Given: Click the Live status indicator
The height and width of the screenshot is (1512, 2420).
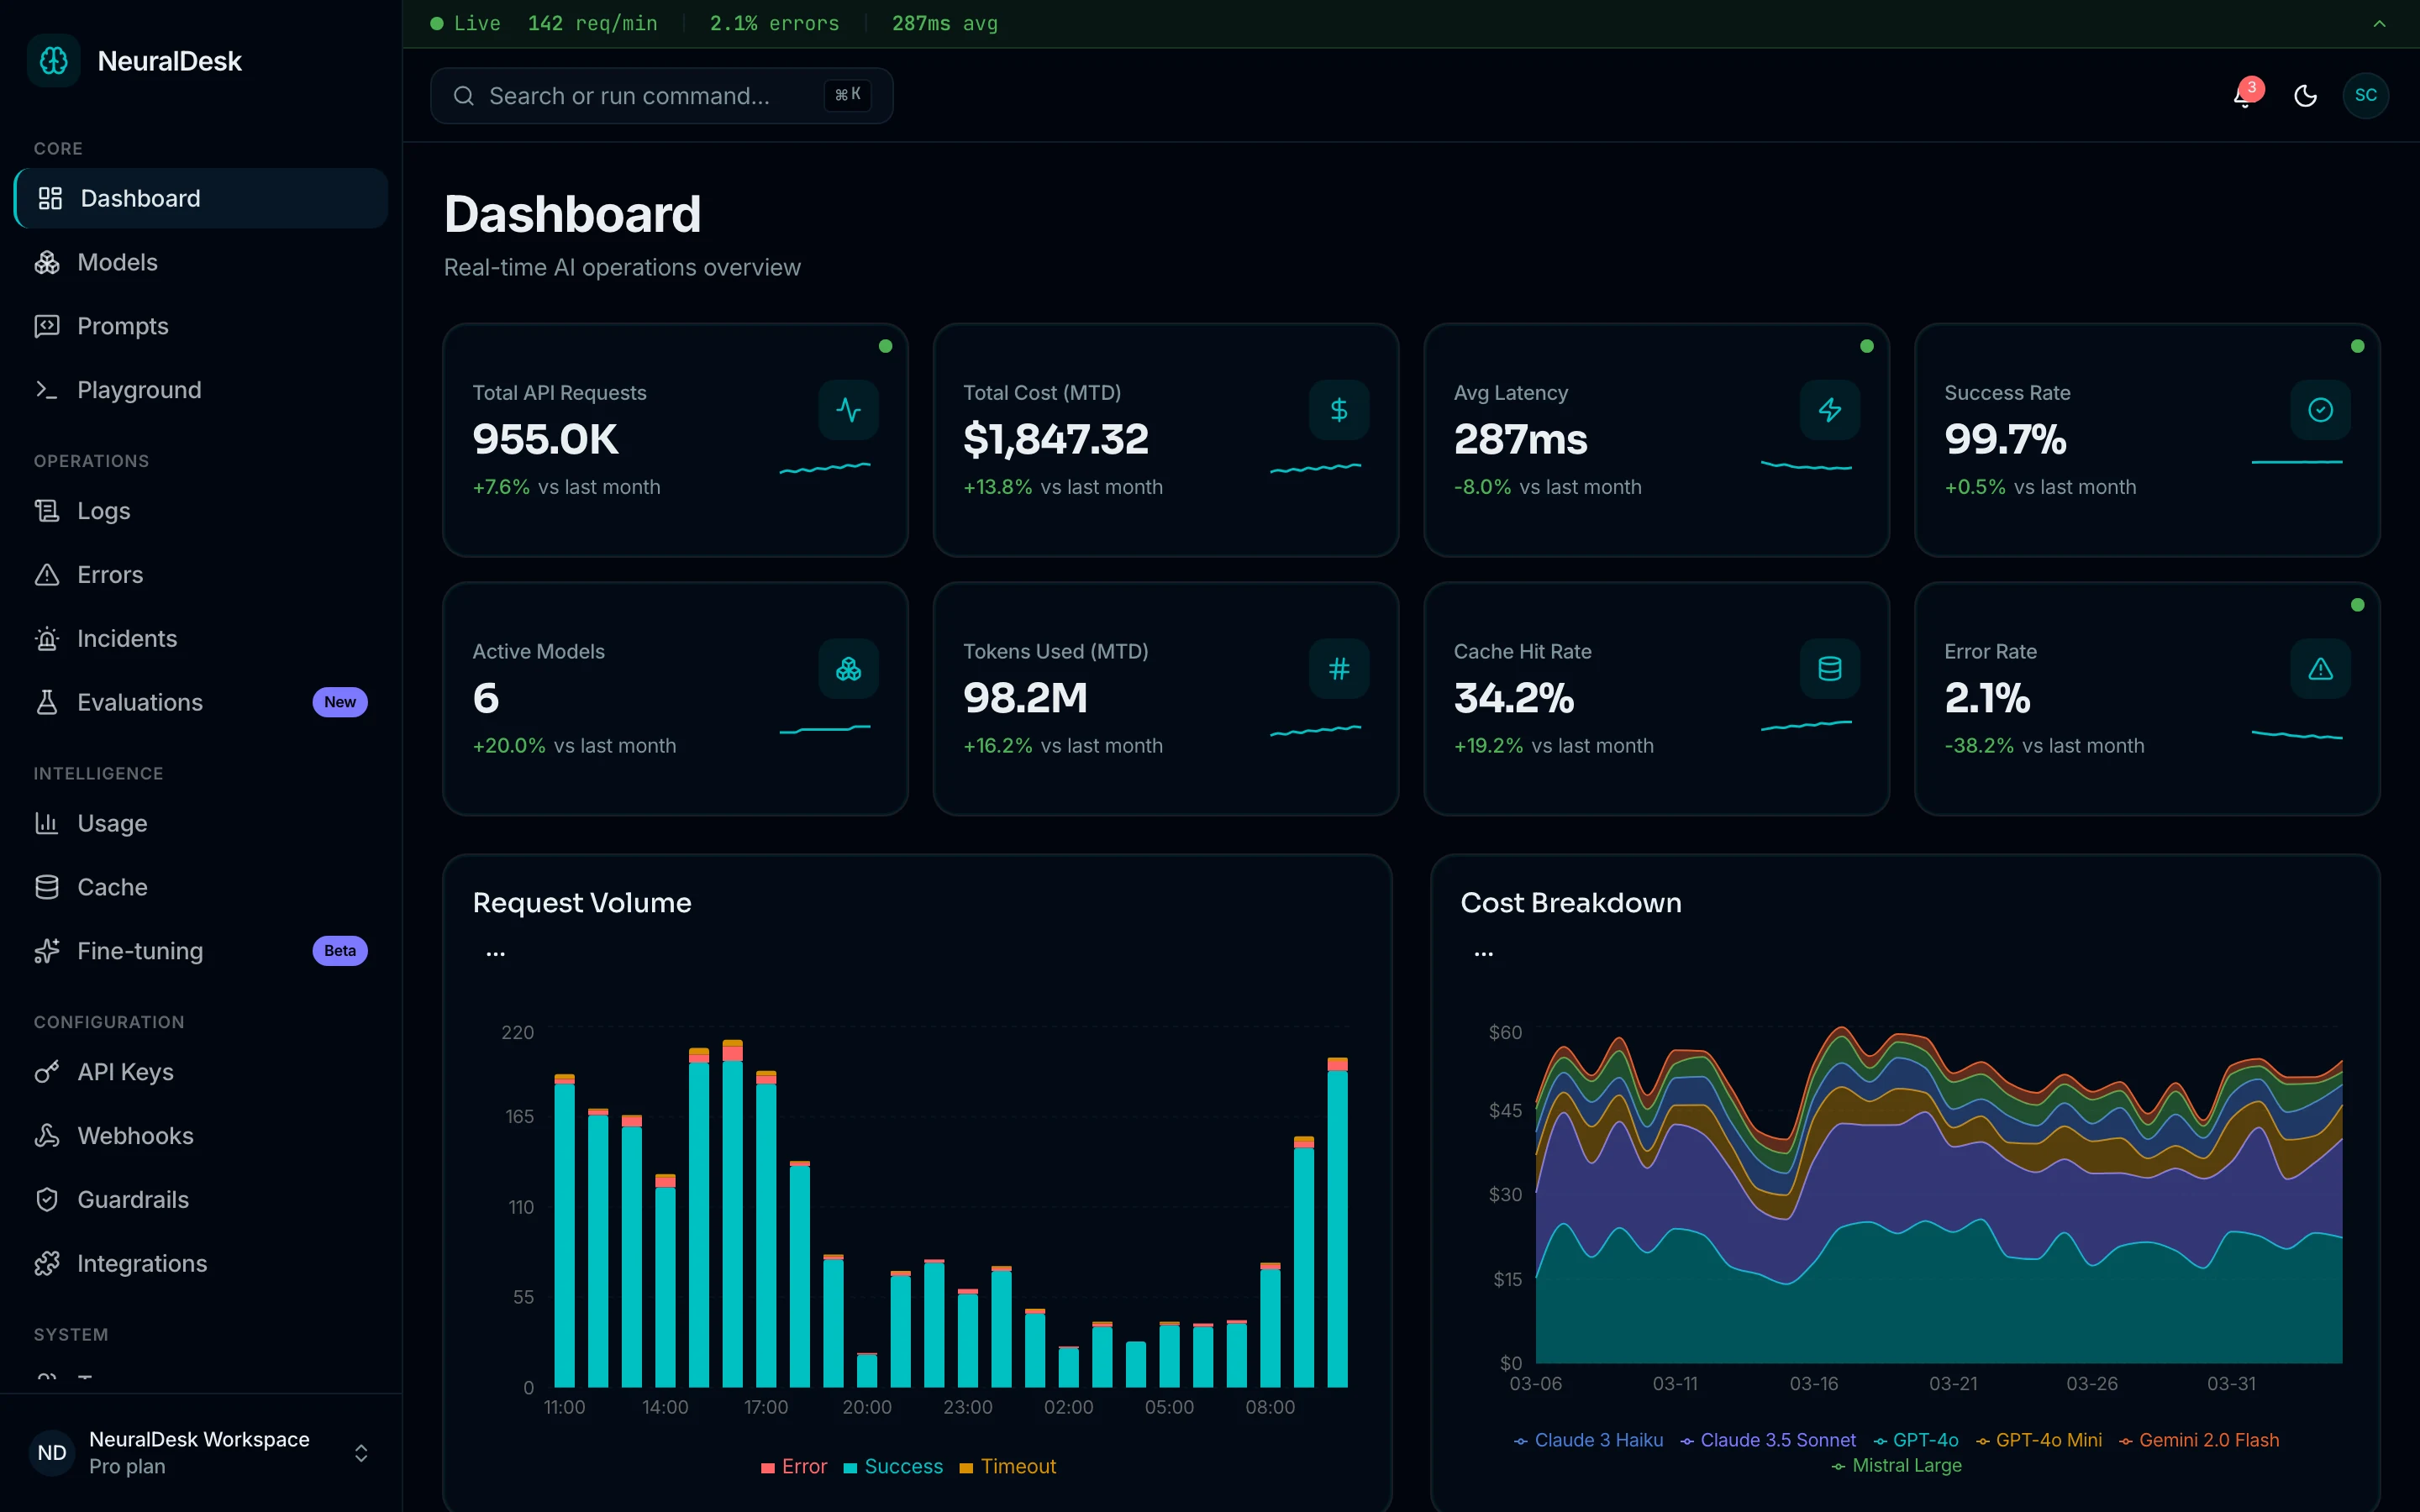Looking at the screenshot, I should click(x=465, y=24).
